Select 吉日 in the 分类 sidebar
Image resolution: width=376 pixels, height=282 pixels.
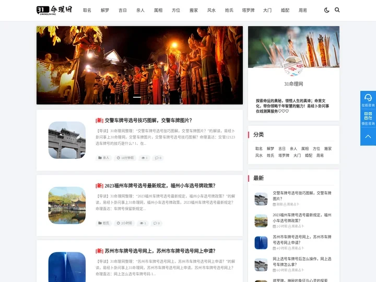(282, 149)
